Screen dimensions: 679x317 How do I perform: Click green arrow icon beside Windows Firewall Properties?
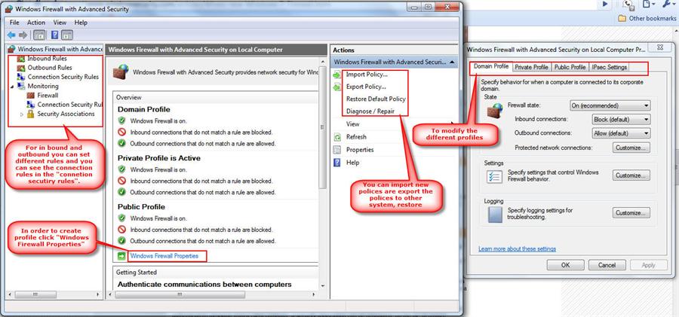pyautogui.click(x=121, y=256)
